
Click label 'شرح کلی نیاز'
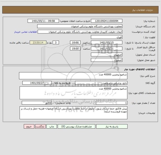[148, 76]
